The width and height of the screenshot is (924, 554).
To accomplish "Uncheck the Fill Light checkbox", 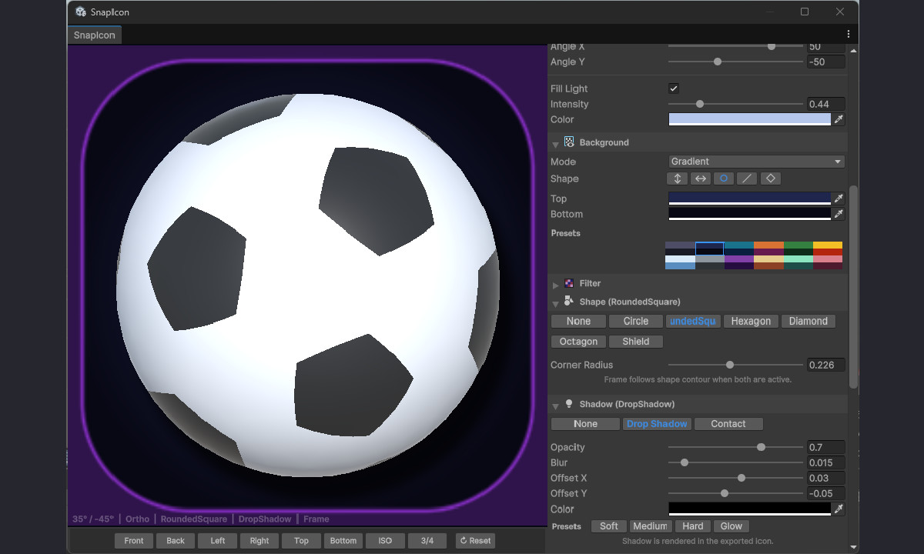I will click(674, 88).
